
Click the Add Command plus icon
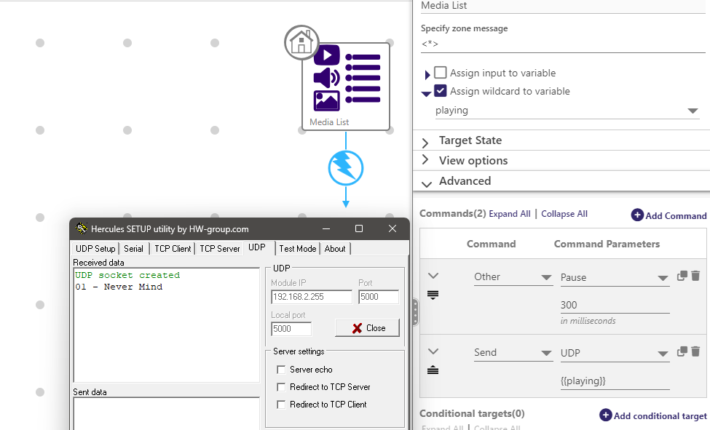coord(637,215)
